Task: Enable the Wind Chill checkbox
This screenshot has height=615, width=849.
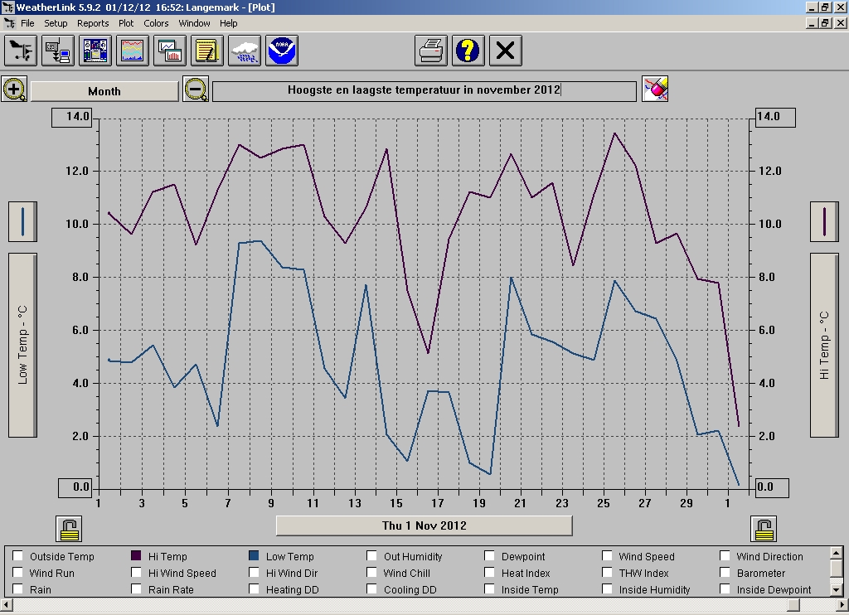Action: tap(371, 572)
